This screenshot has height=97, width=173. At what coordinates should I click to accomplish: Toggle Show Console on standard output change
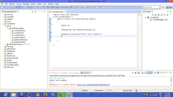click(x=148, y=73)
